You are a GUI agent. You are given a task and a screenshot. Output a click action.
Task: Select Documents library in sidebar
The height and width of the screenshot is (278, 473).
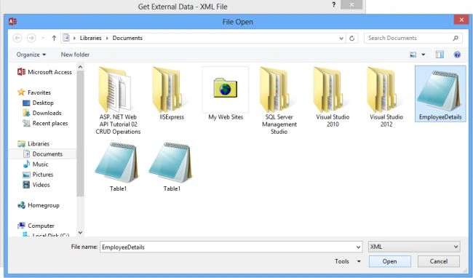[43, 154]
